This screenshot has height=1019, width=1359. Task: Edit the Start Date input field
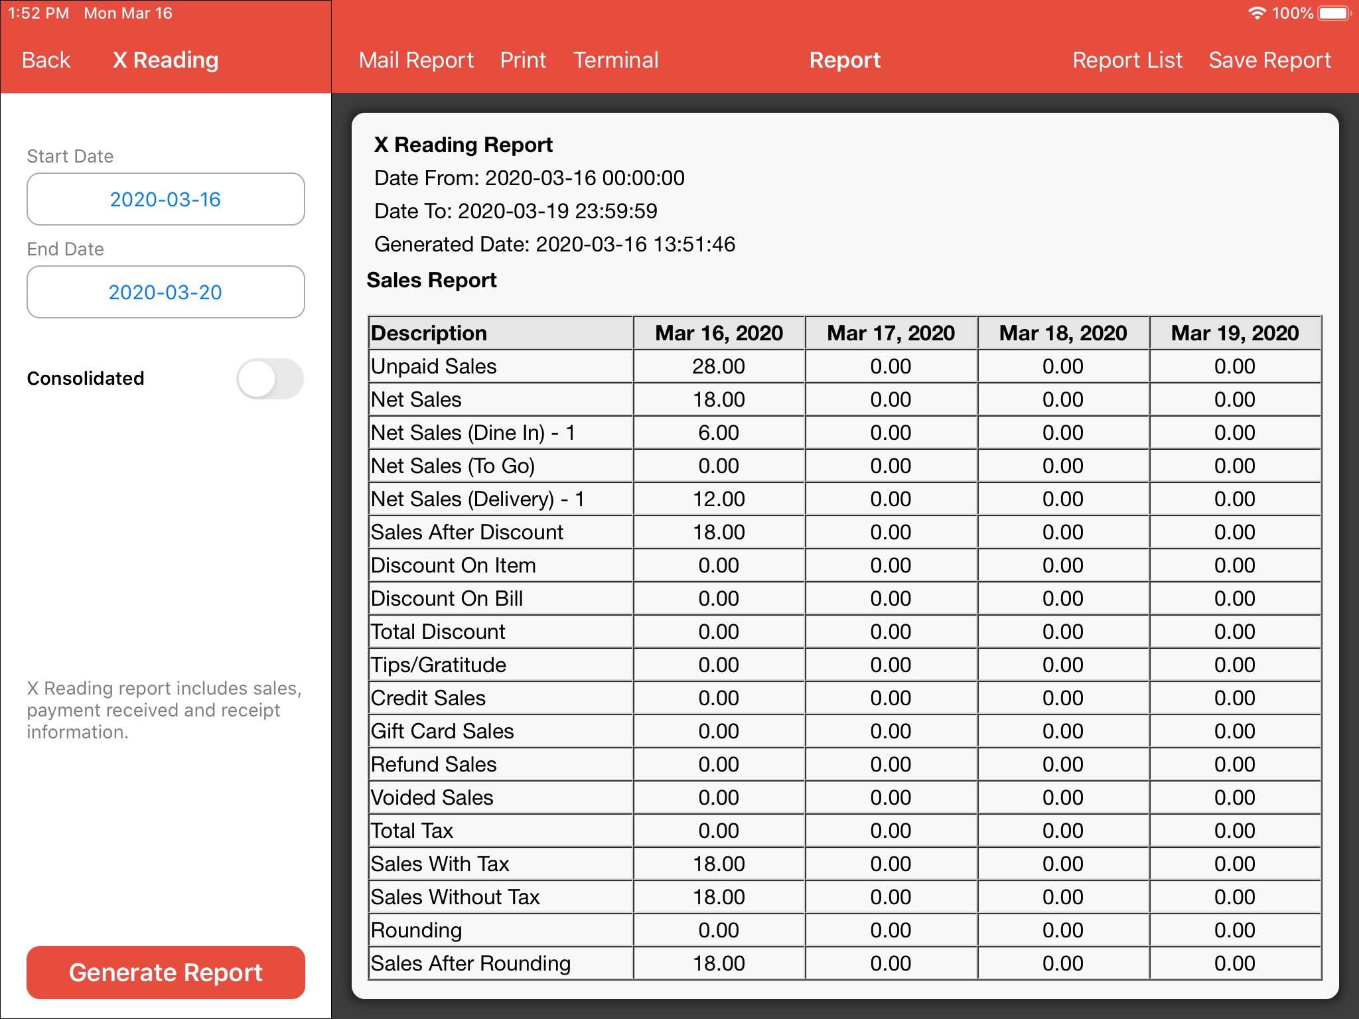(x=166, y=199)
